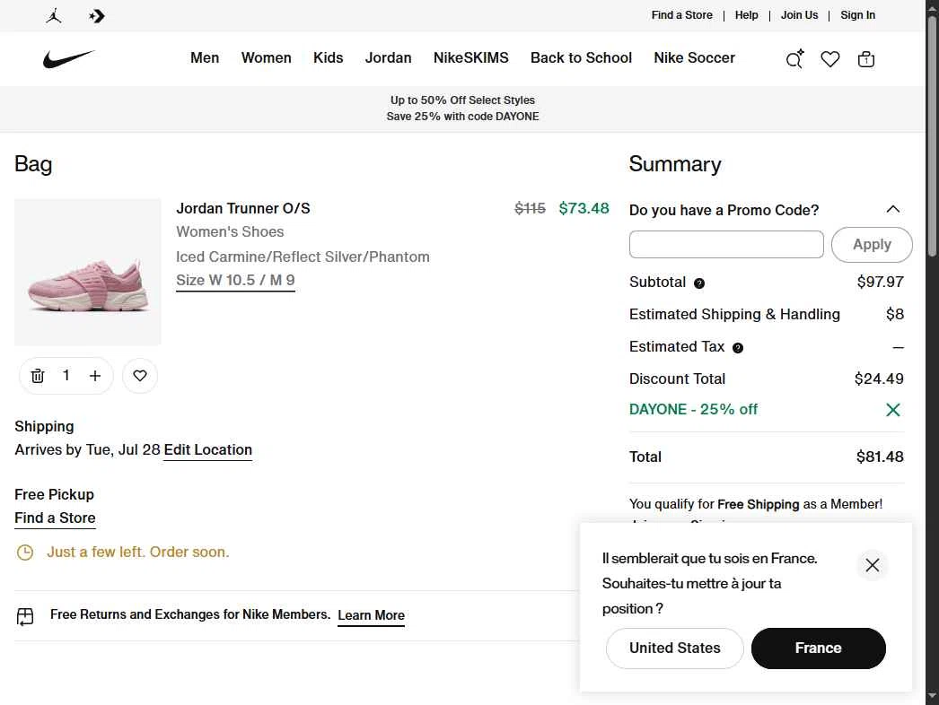Show Subtotal info tooltip

(x=698, y=283)
